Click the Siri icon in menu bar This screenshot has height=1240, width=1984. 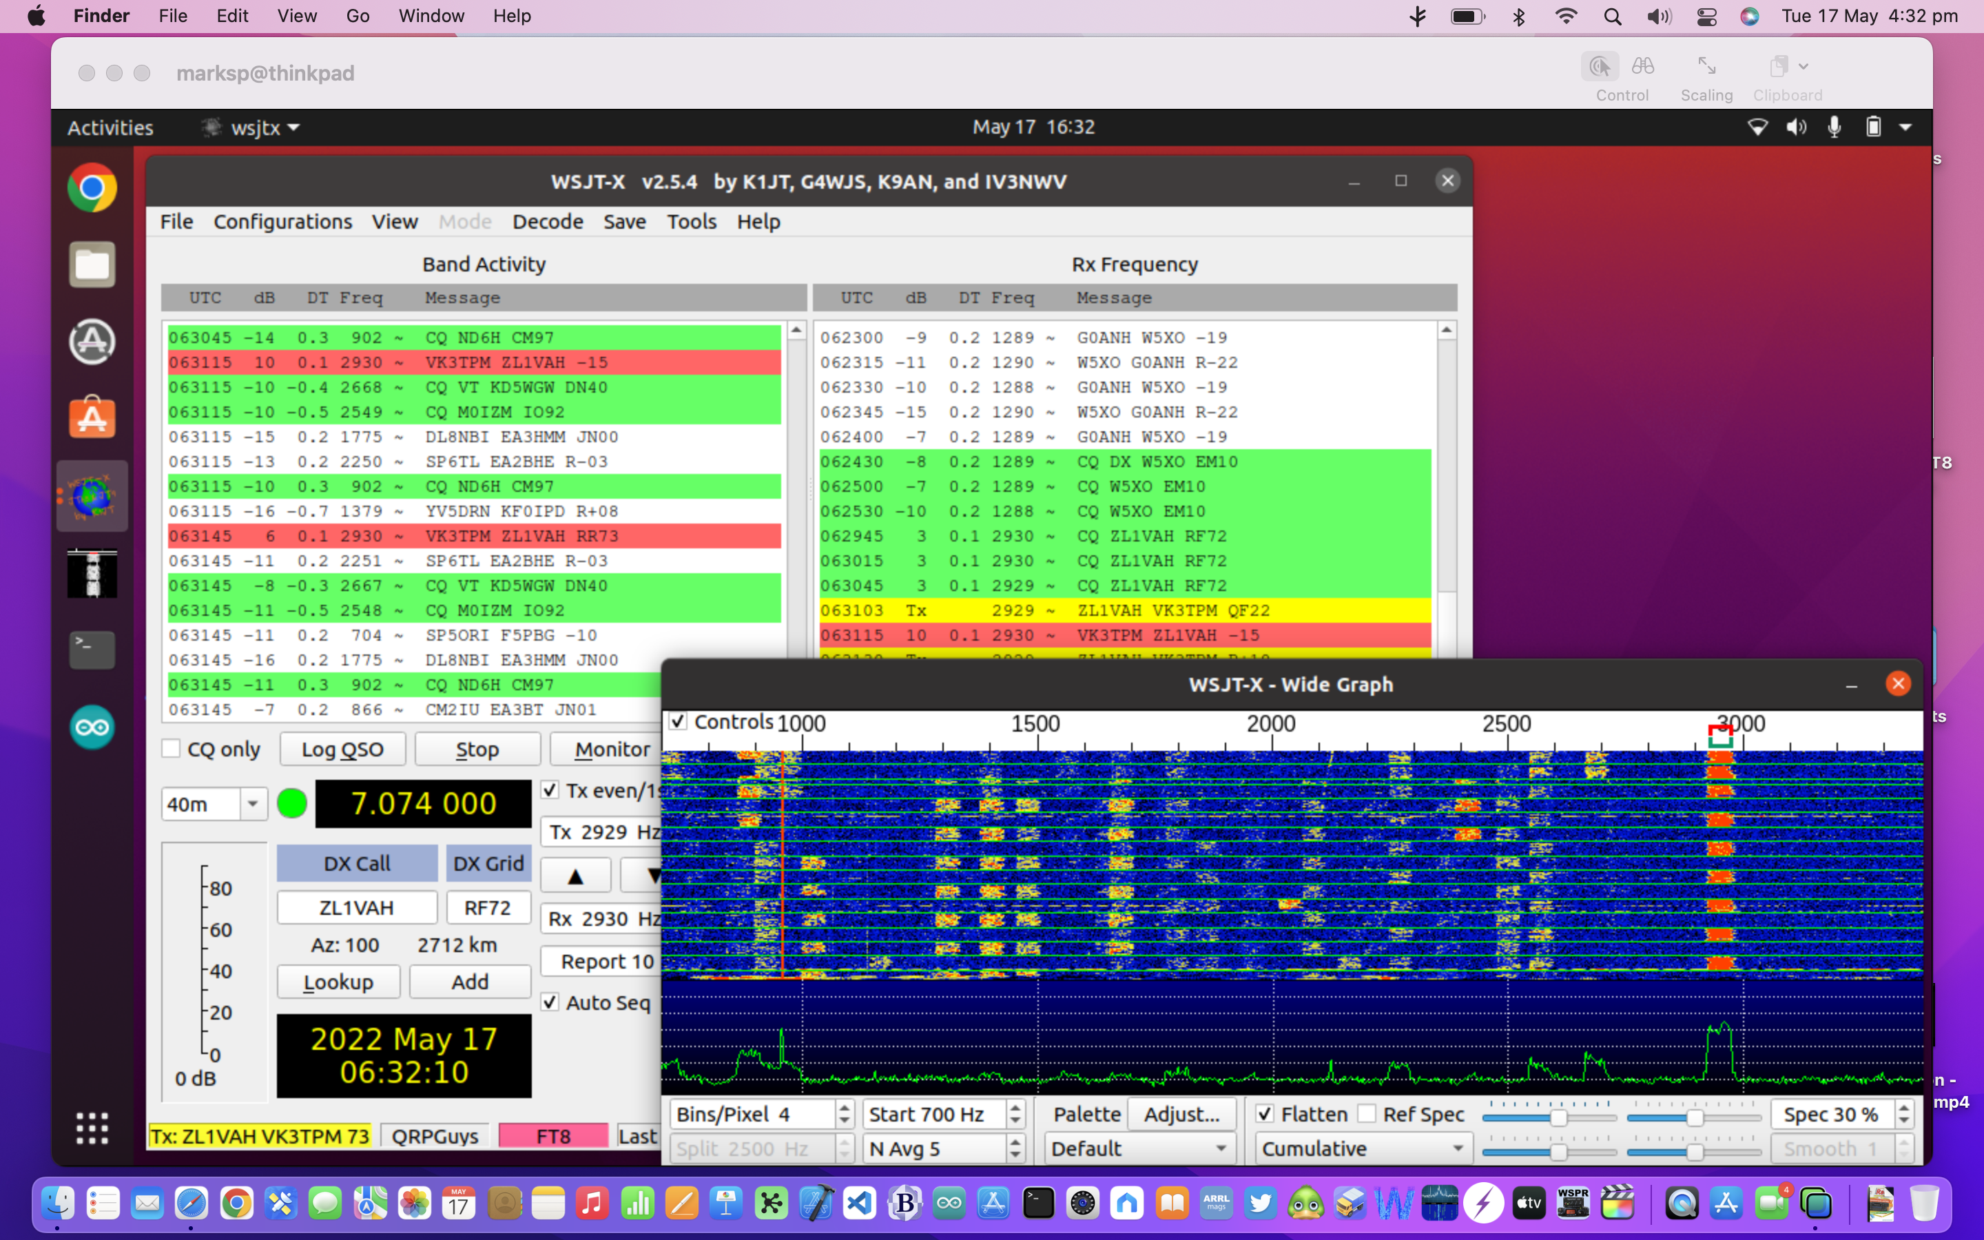coord(1750,17)
